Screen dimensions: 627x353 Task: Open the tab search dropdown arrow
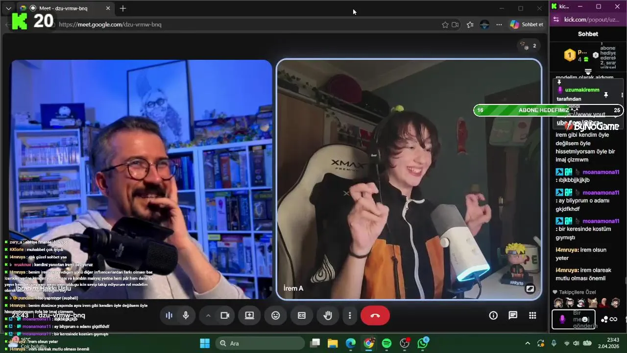coord(8,8)
